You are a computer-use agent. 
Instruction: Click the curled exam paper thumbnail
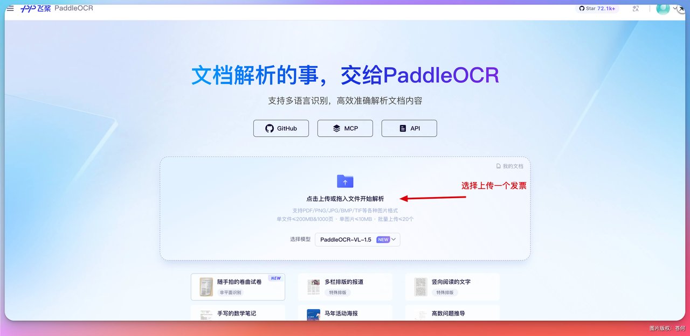[206, 287]
